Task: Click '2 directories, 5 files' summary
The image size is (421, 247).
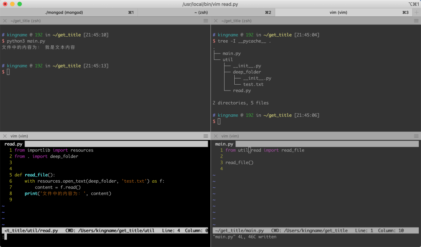Action: (x=241, y=103)
